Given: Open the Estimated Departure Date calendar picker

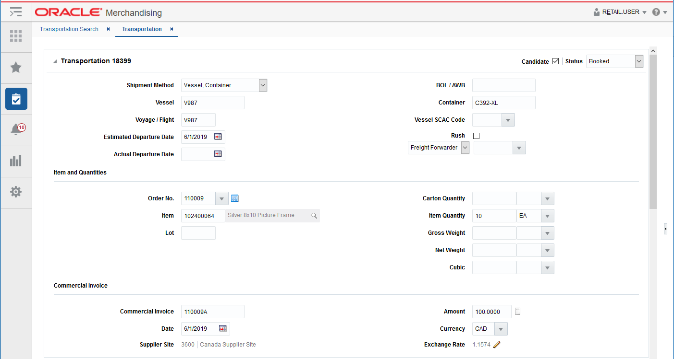Looking at the screenshot, I should pyautogui.click(x=218, y=137).
